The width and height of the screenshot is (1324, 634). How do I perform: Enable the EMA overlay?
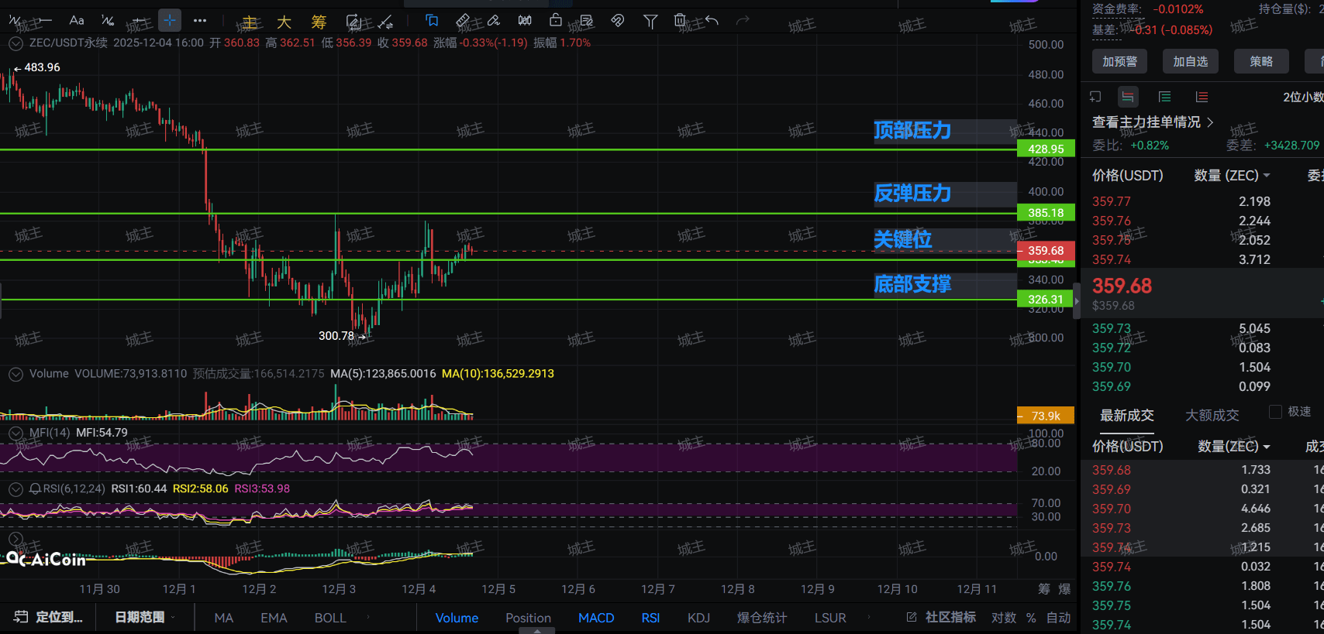(274, 618)
